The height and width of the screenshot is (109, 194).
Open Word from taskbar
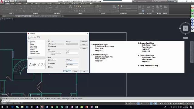[47, 107]
